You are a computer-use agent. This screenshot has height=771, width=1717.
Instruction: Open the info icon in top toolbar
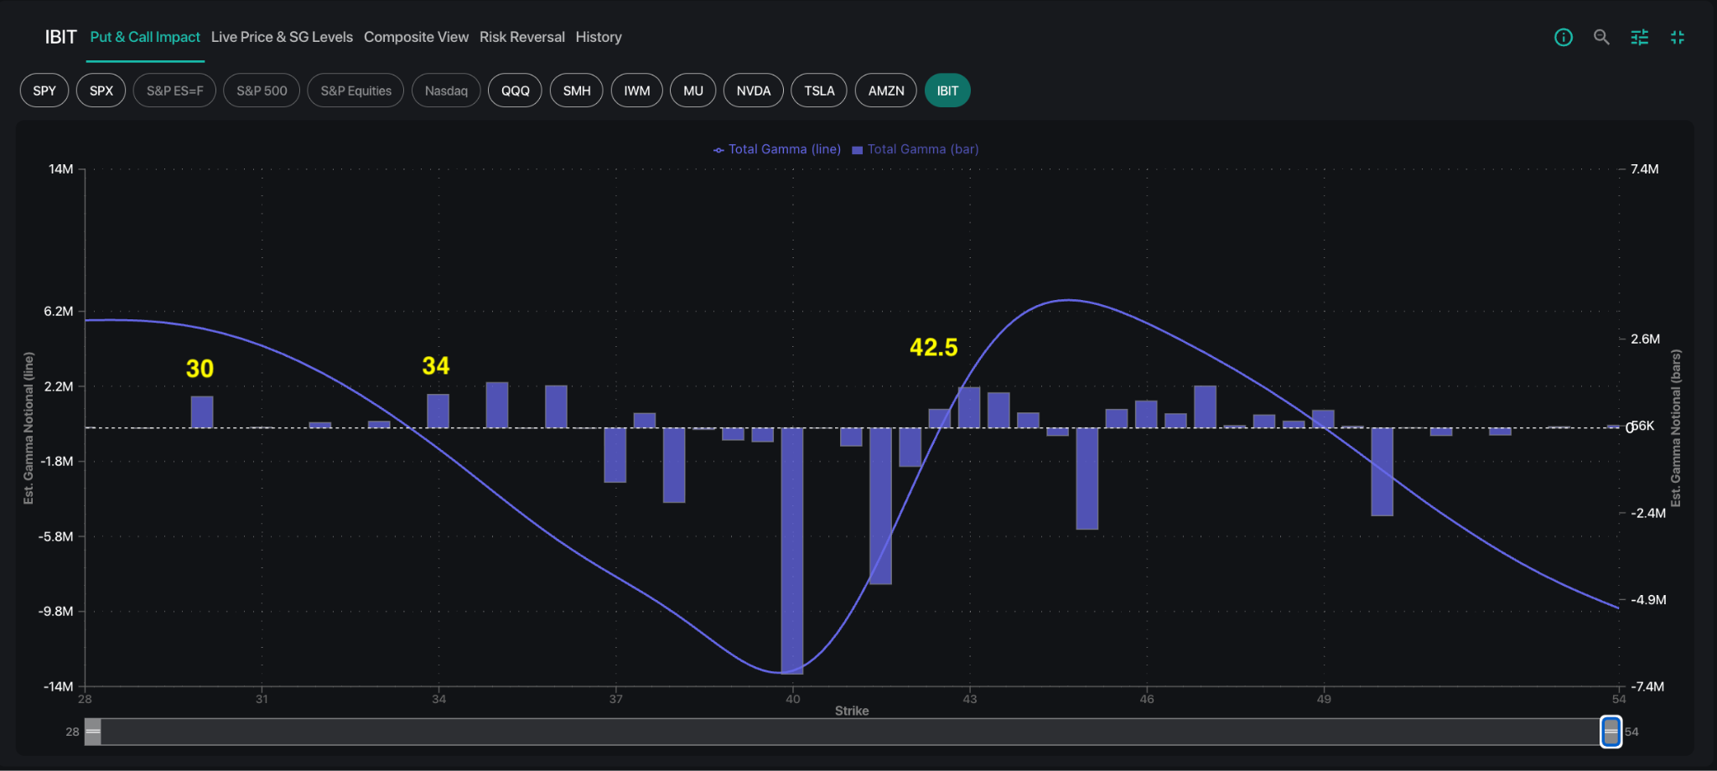pos(1564,37)
